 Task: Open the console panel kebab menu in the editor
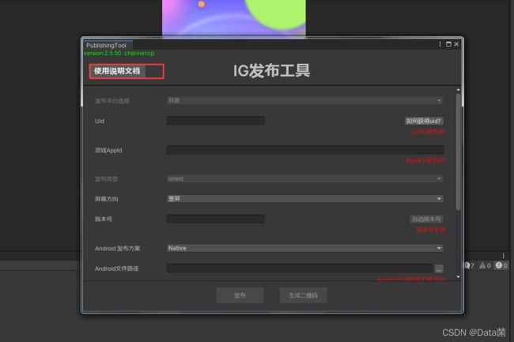pos(504,256)
